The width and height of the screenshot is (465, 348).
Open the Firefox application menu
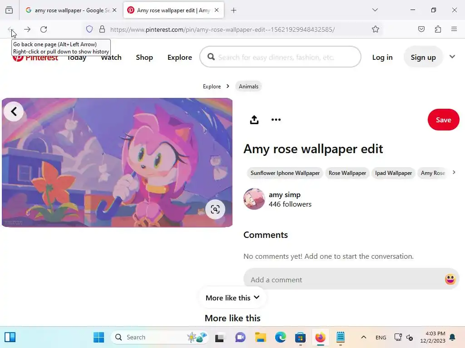coord(454,29)
